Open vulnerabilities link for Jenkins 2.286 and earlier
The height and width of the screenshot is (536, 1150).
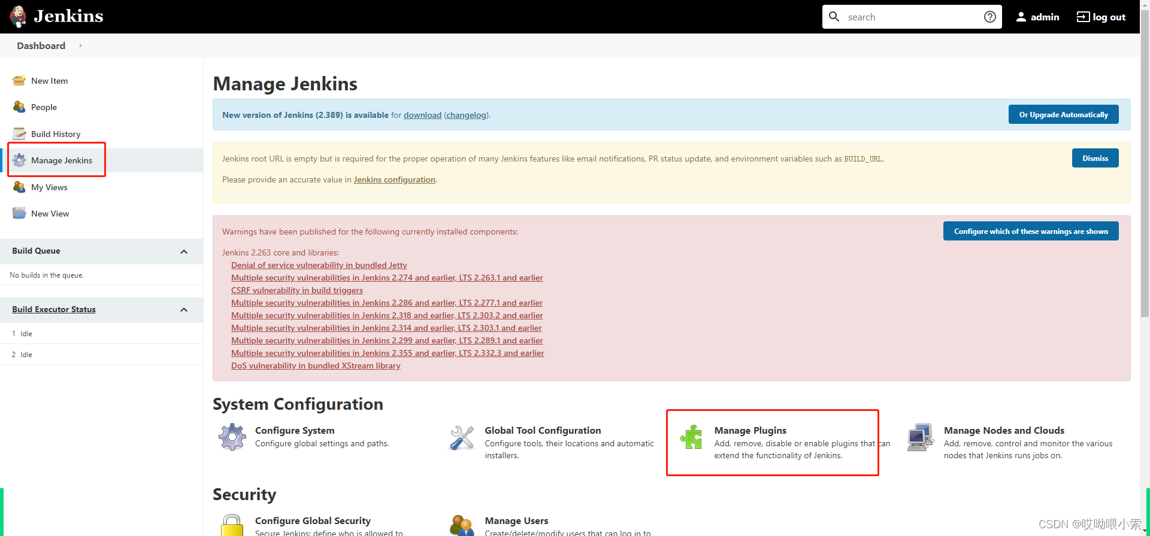(x=387, y=303)
